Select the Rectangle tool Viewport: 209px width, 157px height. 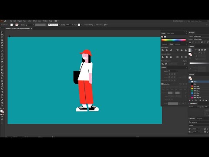pos(2,54)
